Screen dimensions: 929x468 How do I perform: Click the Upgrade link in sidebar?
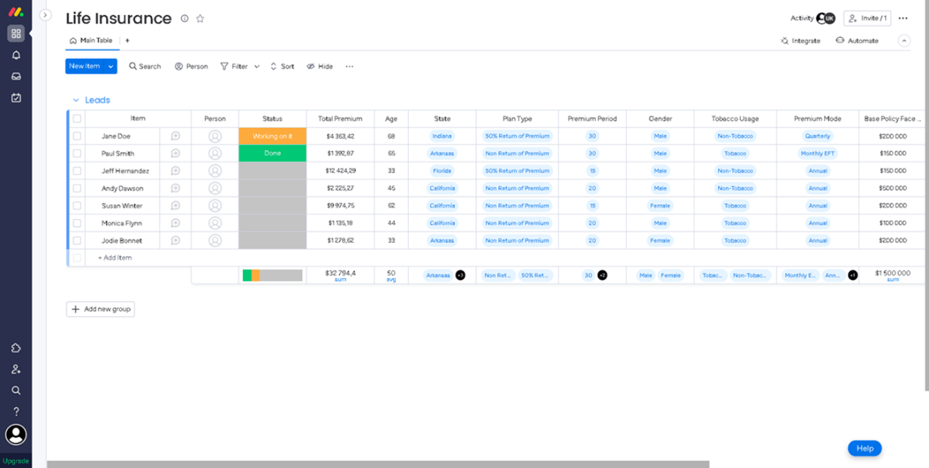16,460
